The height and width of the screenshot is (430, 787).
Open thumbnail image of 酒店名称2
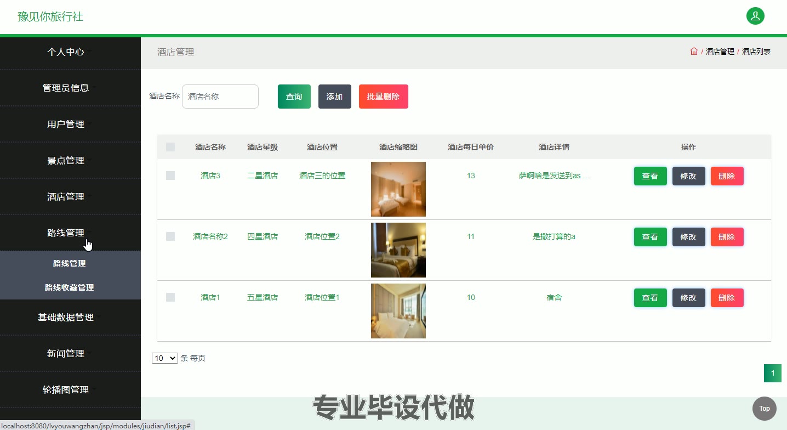398,250
